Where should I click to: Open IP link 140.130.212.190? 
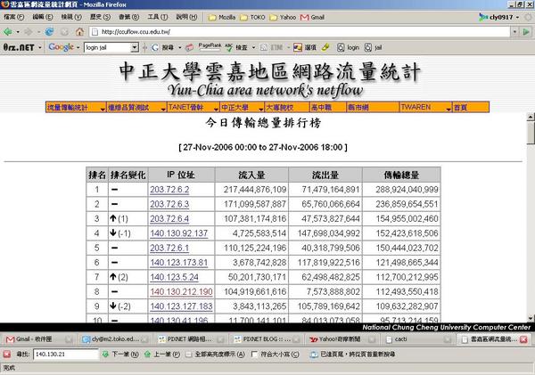181,292
